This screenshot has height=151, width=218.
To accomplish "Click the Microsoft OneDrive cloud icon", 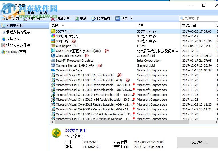I will tap(53, 70).
